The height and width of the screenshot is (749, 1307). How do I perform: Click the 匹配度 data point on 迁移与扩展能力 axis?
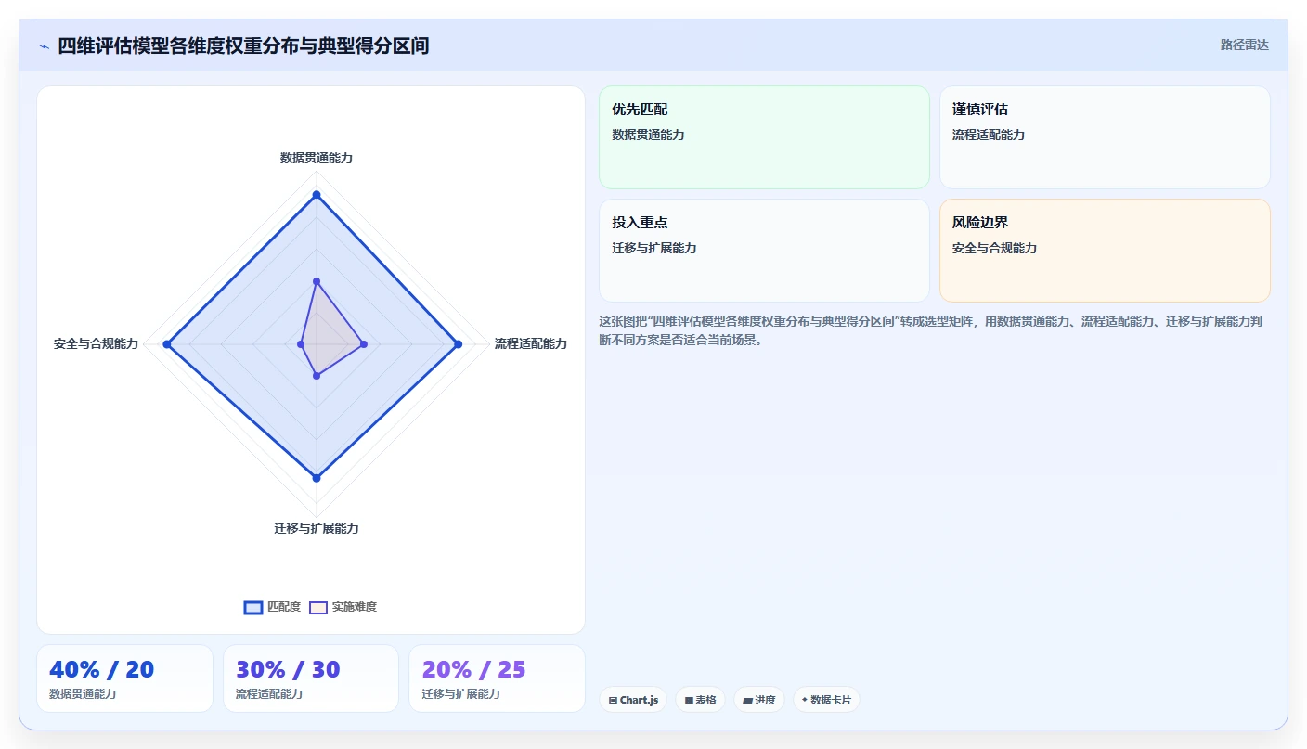317,478
